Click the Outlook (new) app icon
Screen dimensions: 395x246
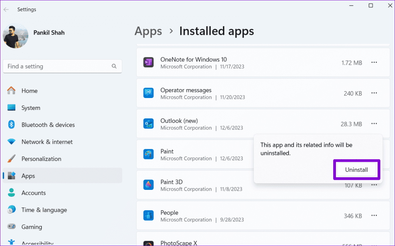(149, 123)
